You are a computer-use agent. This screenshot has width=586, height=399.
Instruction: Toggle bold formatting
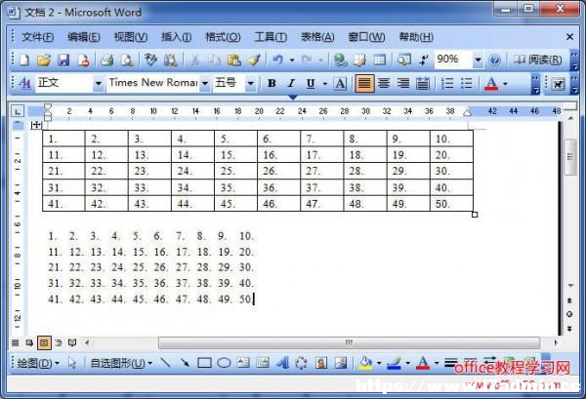[272, 83]
